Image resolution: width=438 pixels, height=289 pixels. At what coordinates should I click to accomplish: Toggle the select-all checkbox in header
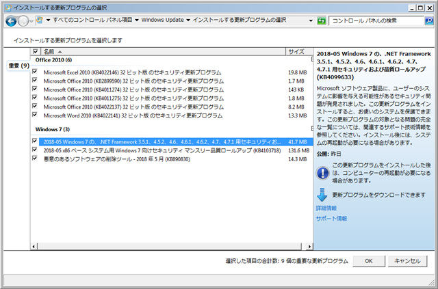click(35, 52)
